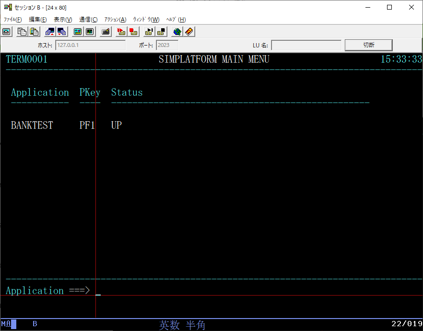Click the ポート field showing 2023
Viewport: 423px width, 331px height.
click(x=167, y=45)
